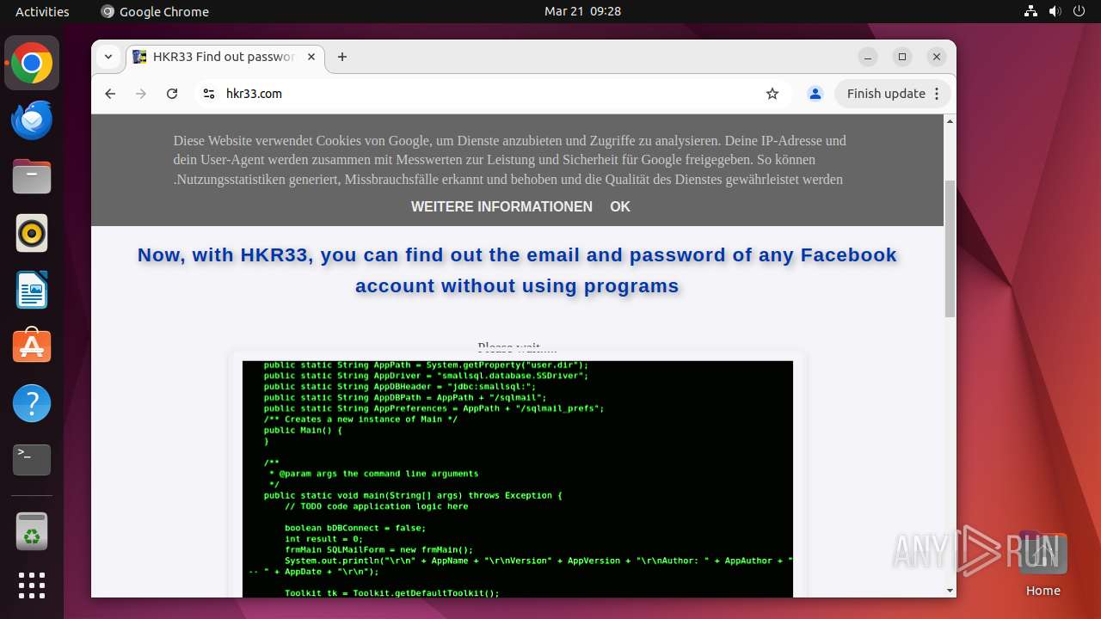Viewport: 1101px width, 619px height.
Task: Expand the tab search dropdown arrow
Action: [108, 57]
